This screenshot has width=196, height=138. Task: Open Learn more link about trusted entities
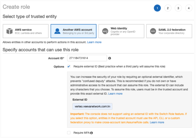point(94,42)
